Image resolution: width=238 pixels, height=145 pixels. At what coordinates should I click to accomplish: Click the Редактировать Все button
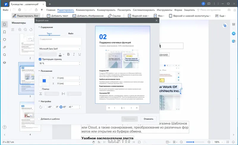pos(26,16)
